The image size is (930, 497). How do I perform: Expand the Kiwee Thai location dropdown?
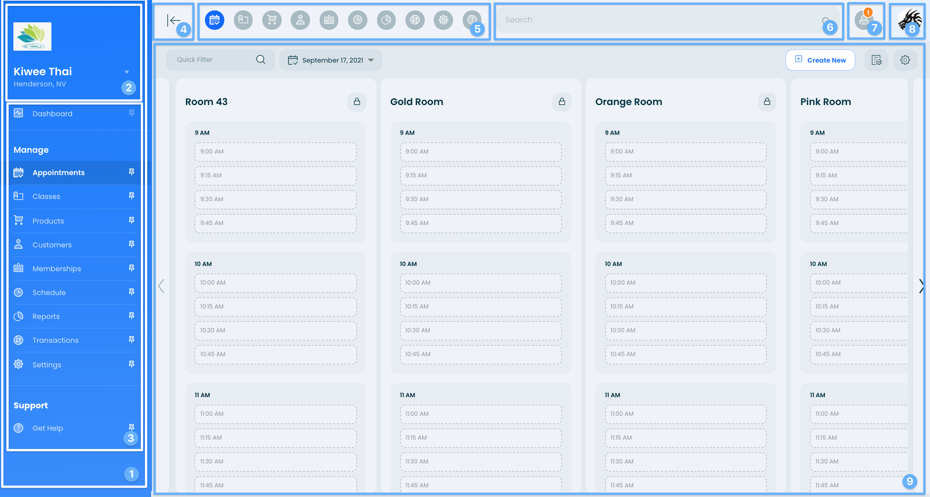click(127, 72)
